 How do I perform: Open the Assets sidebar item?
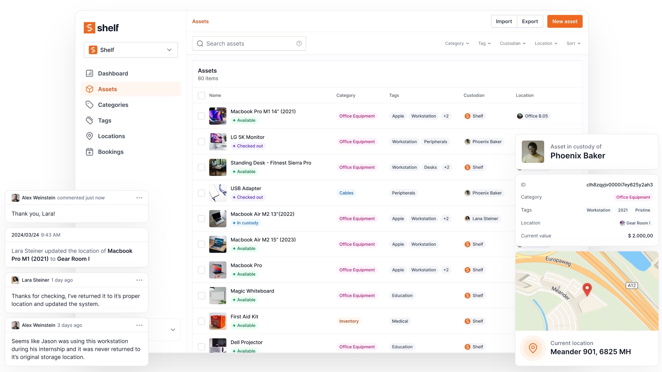tap(107, 89)
